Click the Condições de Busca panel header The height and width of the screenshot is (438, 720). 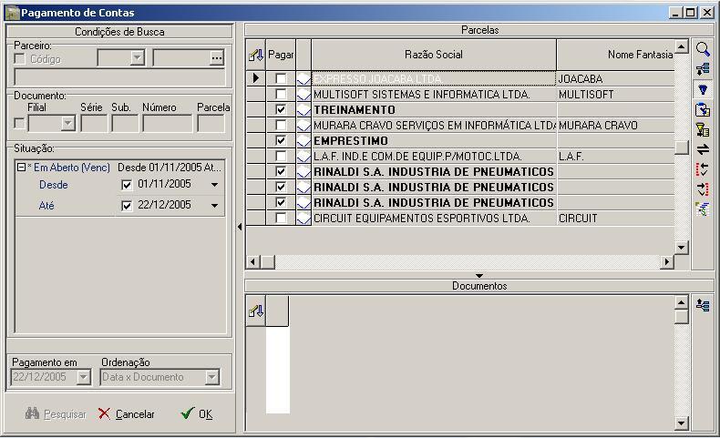click(119, 32)
